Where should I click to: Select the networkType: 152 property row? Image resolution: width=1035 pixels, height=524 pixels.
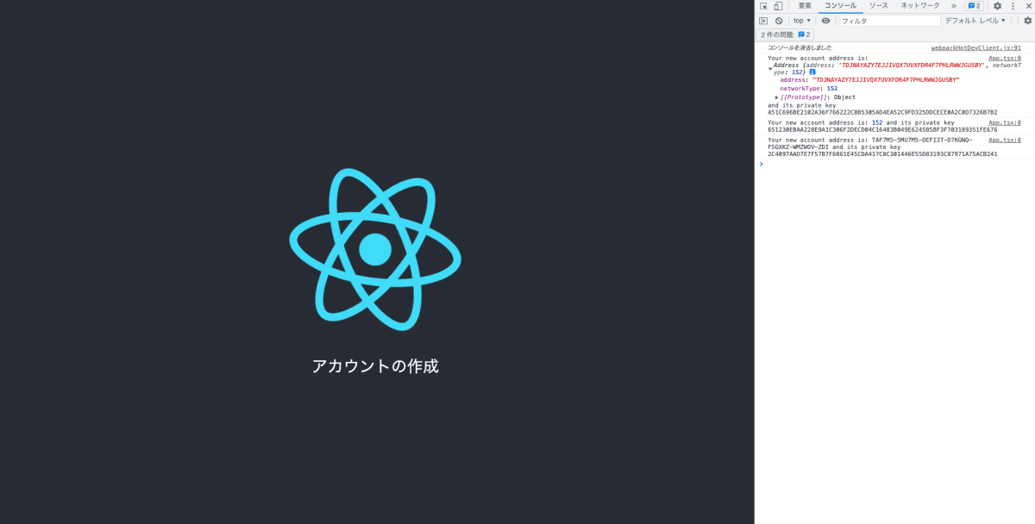(x=809, y=89)
